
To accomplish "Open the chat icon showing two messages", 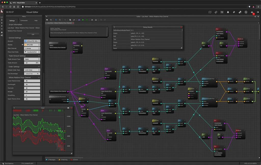I will pyautogui.click(x=252, y=12).
